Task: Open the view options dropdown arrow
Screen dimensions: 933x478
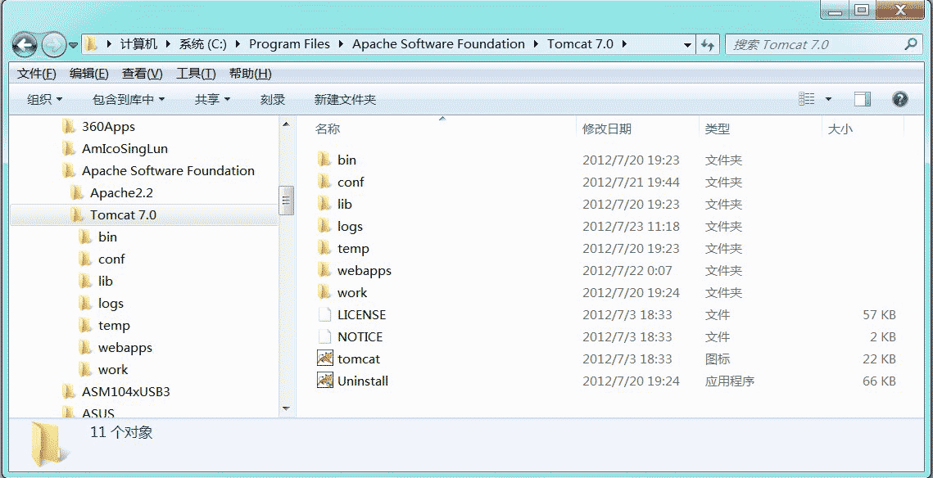Action: click(828, 99)
